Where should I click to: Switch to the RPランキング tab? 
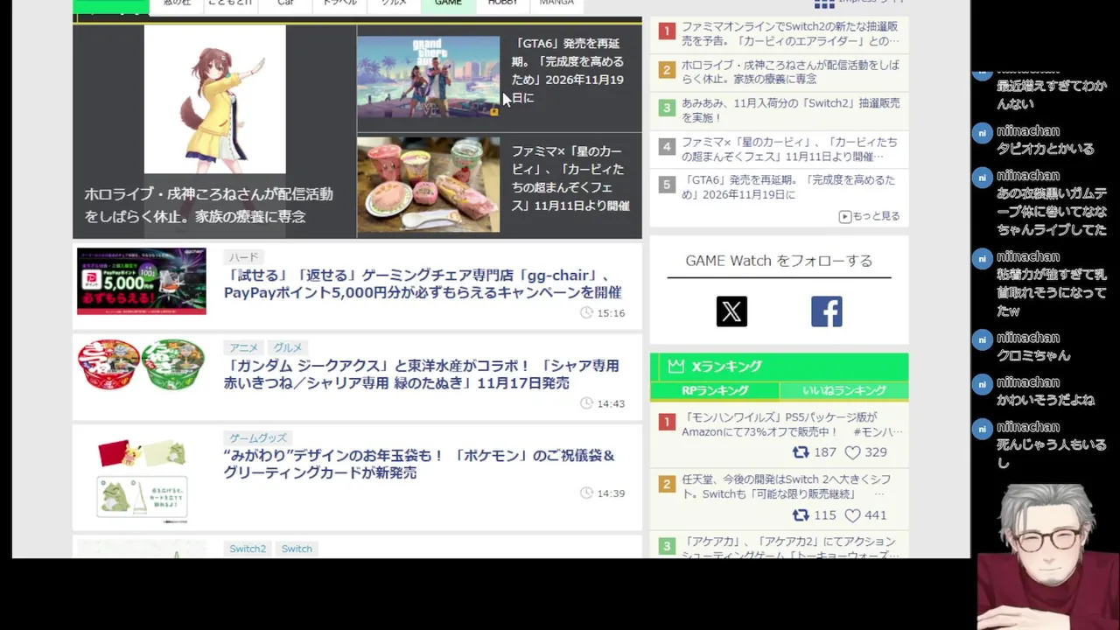coord(715,390)
